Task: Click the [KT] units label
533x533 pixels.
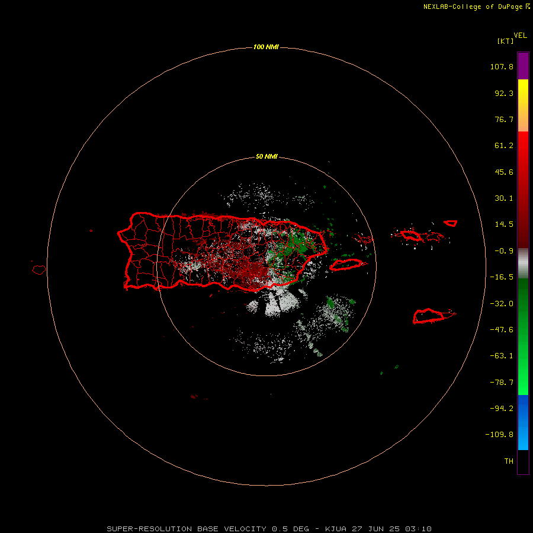Action: 506,41
